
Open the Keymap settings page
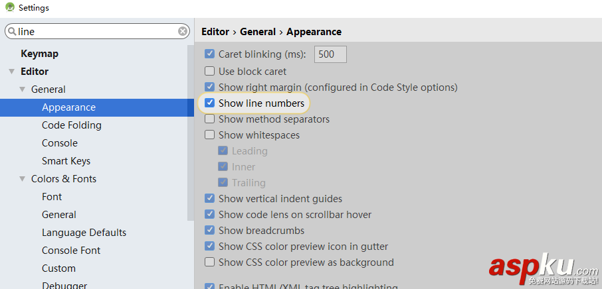coord(39,54)
